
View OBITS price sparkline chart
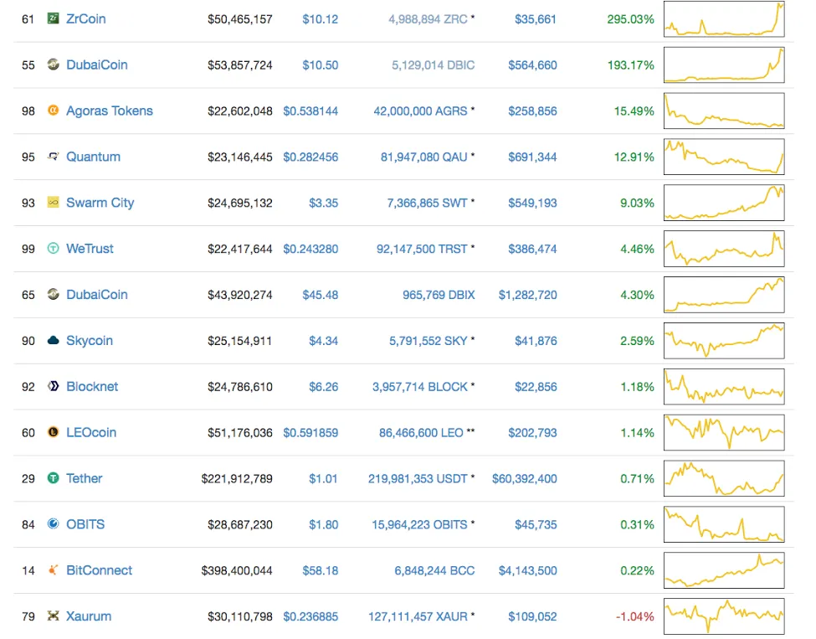coord(724,524)
